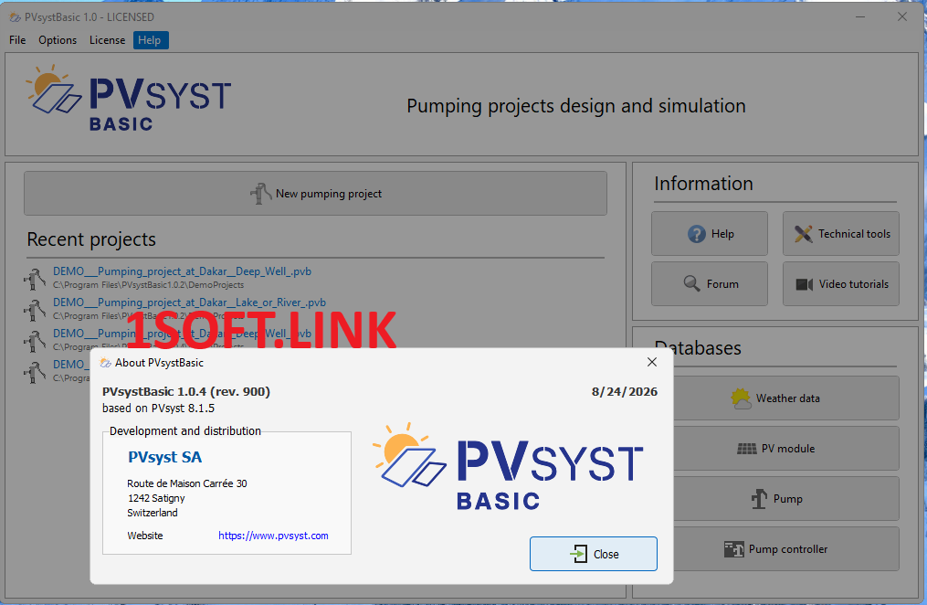927x605 pixels.
Task: Click the sun-cloud Weather data icon
Action: pos(741,398)
